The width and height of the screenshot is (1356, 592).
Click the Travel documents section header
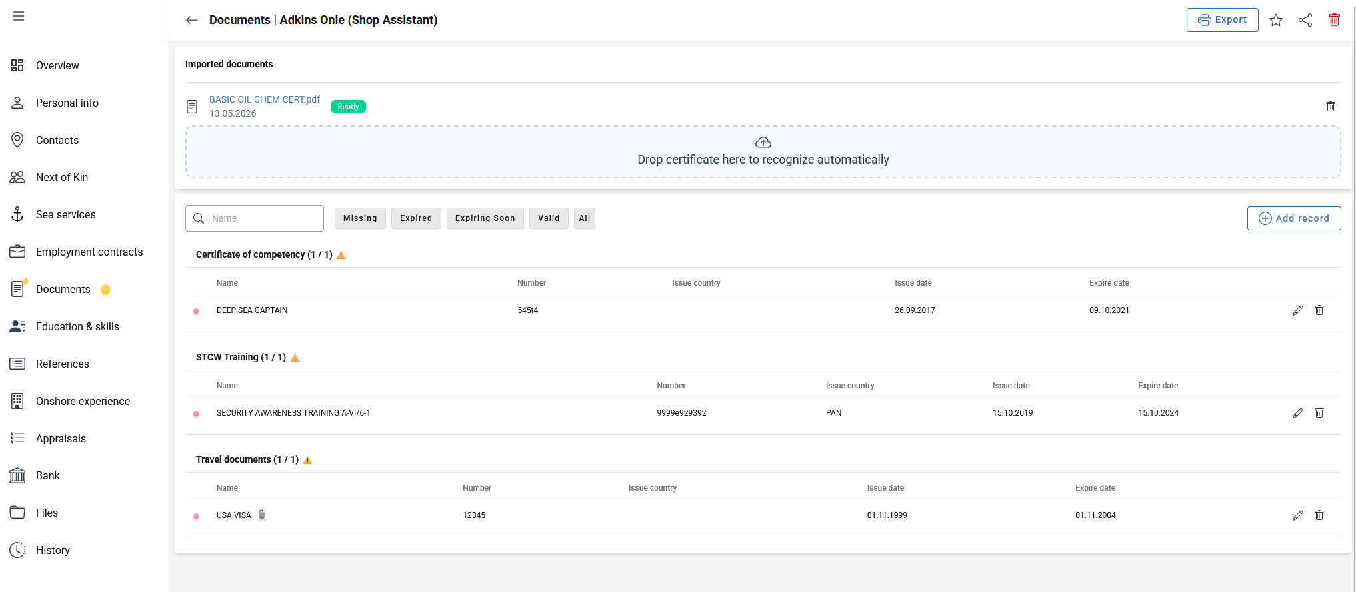247,459
